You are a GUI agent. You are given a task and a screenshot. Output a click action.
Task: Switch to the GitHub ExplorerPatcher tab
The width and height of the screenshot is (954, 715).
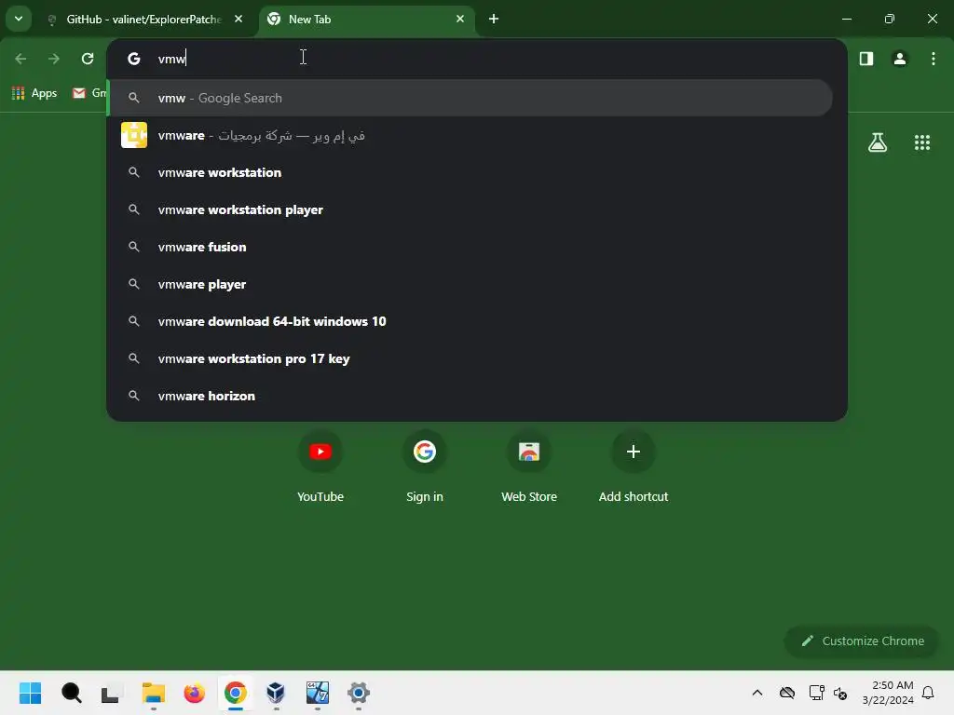click(x=146, y=20)
